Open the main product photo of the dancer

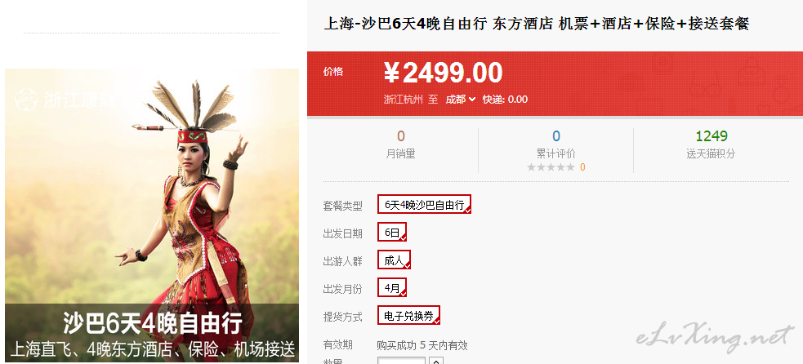(152, 215)
